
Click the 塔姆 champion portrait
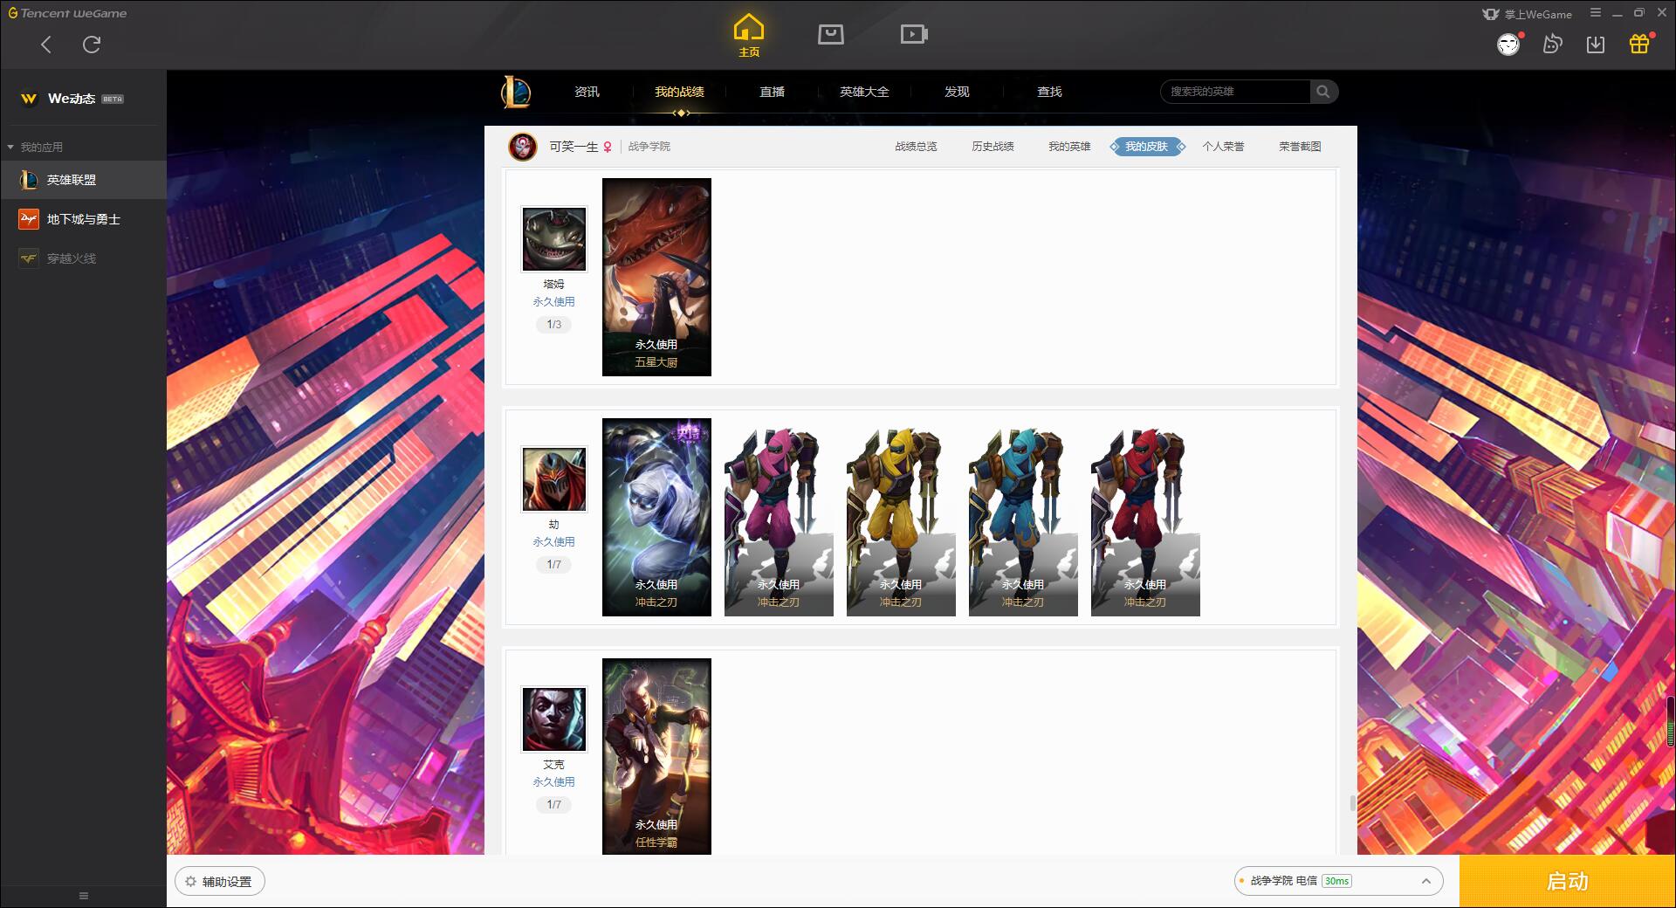pyautogui.click(x=554, y=239)
